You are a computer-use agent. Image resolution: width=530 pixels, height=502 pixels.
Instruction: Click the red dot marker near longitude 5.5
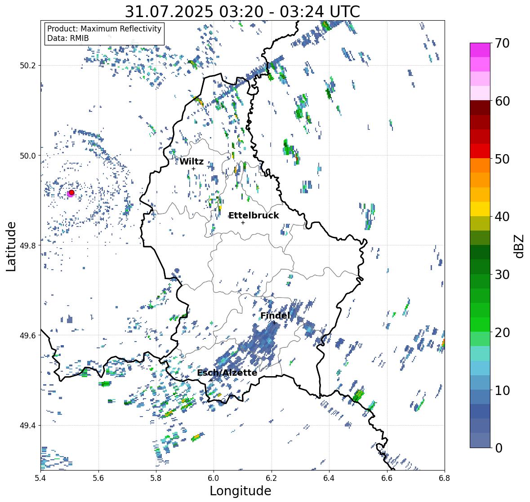71,192
